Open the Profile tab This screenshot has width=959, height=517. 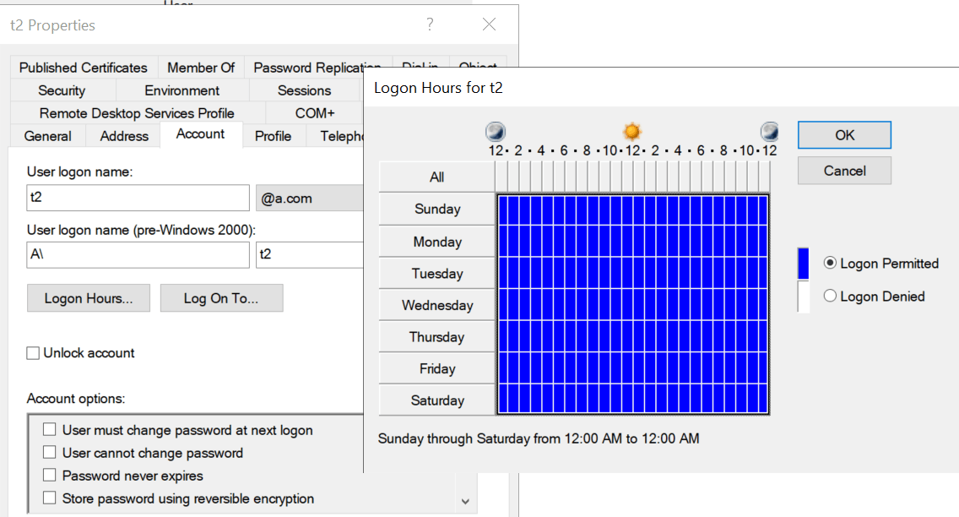[x=273, y=136]
